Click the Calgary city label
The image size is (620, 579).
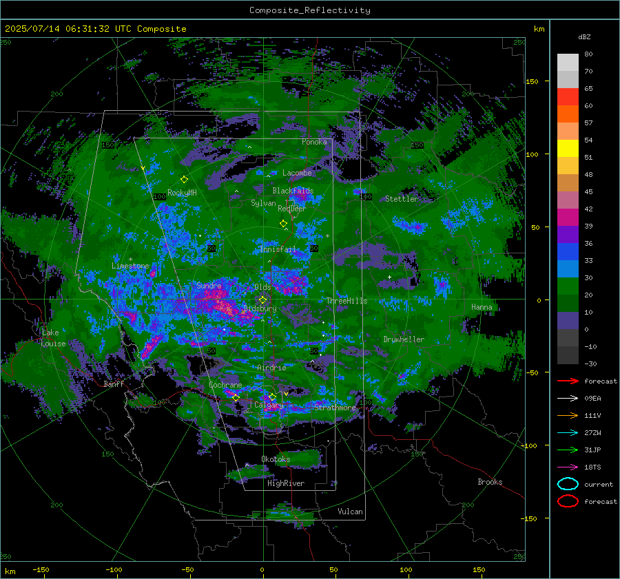(x=269, y=405)
